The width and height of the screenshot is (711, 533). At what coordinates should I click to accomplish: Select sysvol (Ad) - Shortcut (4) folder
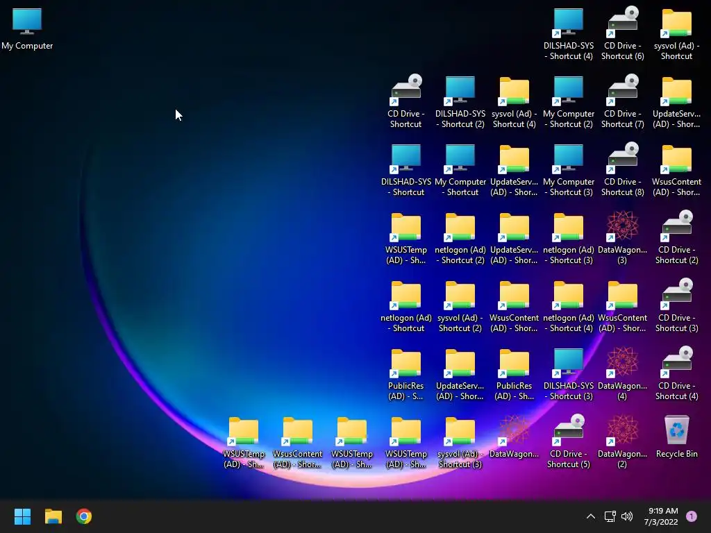coord(514,102)
